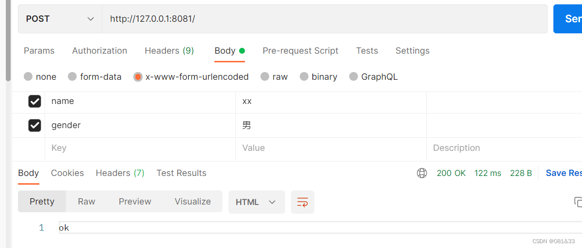This screenshot has height=248, width=582.
Task: Expand the HTML format dropdown
Action: (256, 202)
